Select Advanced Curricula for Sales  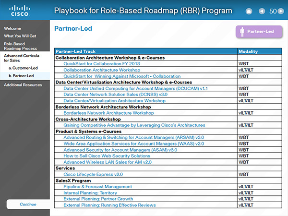[x=22, y=58]
